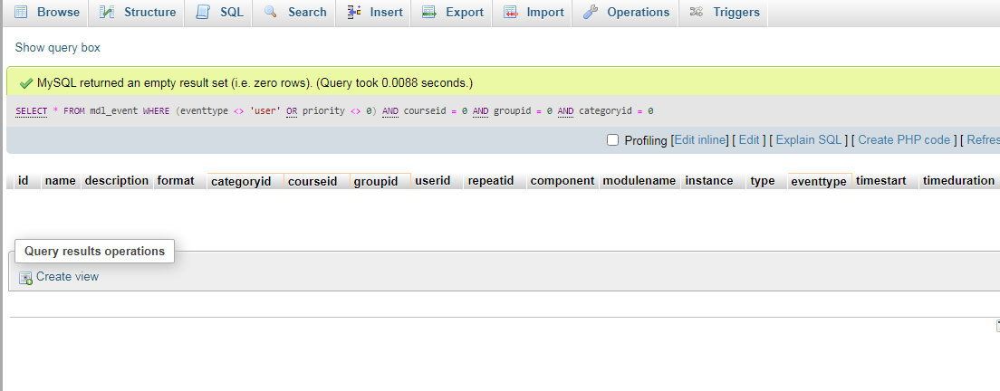Open the Browse tab
Image resolution: width=1000 pixels, height=391 pixels.
point(46,13)
